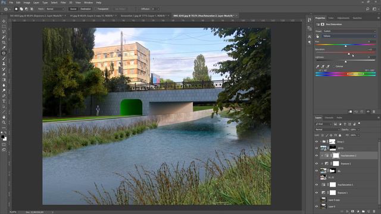Image resolution: width=381 pixels, height=214 pixels.
Task: Toggle adjustment visibility eye in Properties panel
Action: (x=368, y=112)
